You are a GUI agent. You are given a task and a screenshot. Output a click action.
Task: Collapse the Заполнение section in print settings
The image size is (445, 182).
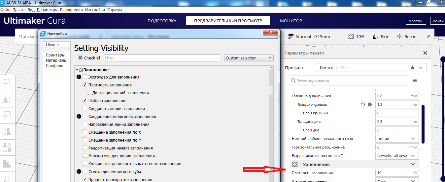(x=413, y=164)
